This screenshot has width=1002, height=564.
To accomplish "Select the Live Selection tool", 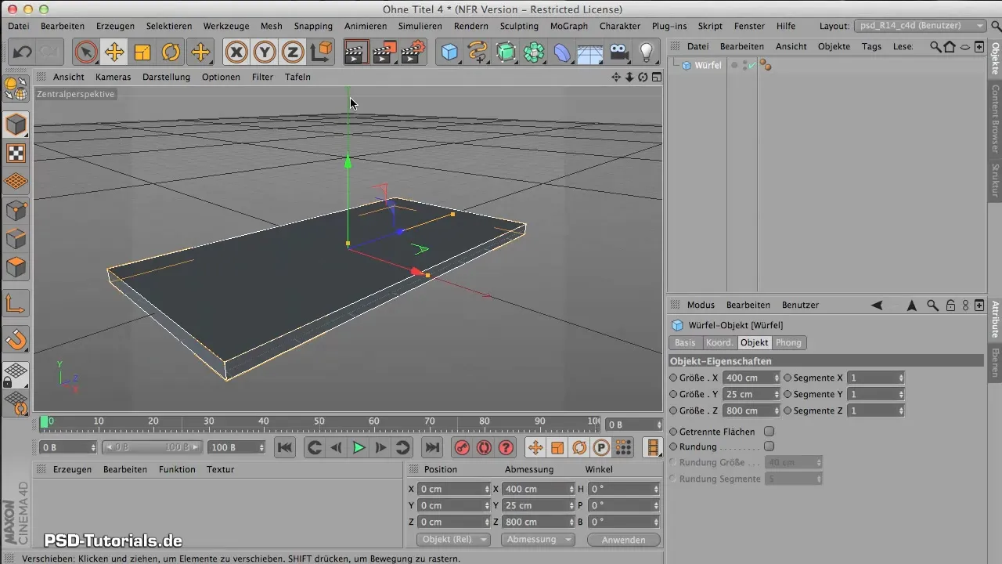I will click(x=85, y=52).
